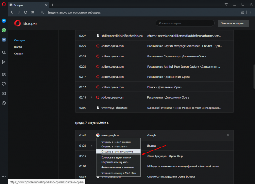
Task: Choose Открыть в новой вкладке
Action: [119, 142]
